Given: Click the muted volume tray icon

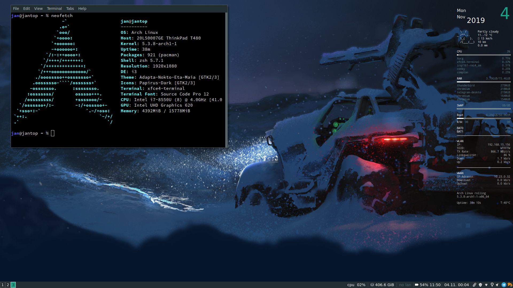Looking at the screenshot, I should (498, 285).
